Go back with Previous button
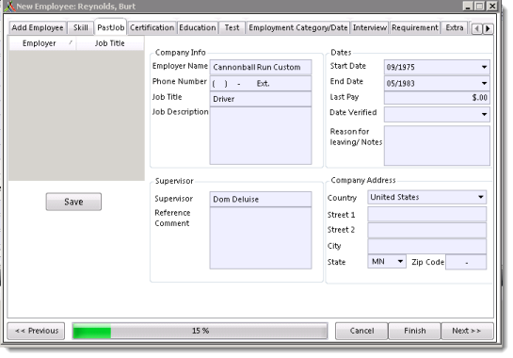 point(36,331)
